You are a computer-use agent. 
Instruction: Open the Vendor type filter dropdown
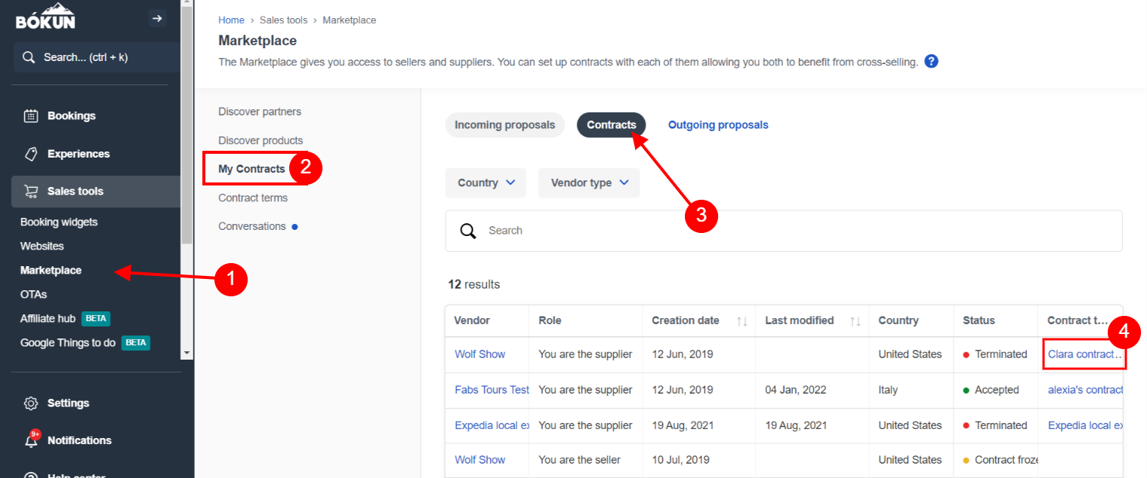[x=589, y=183]
